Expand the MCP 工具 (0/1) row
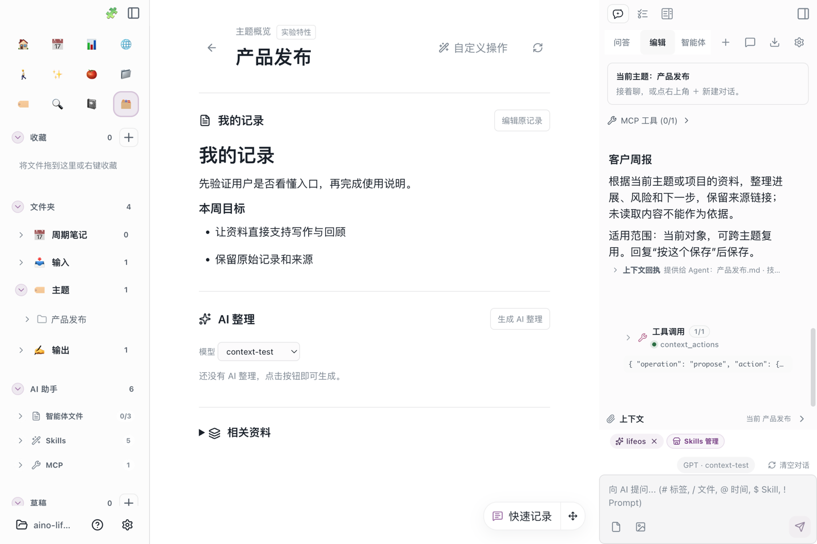The width and height of the screenshot is (817, 544). [648, 121]
